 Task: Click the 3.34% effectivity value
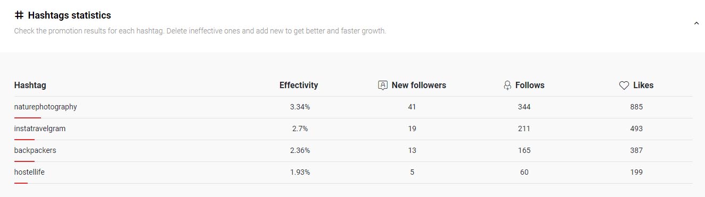pyautogui.click(x=300, y=107)
